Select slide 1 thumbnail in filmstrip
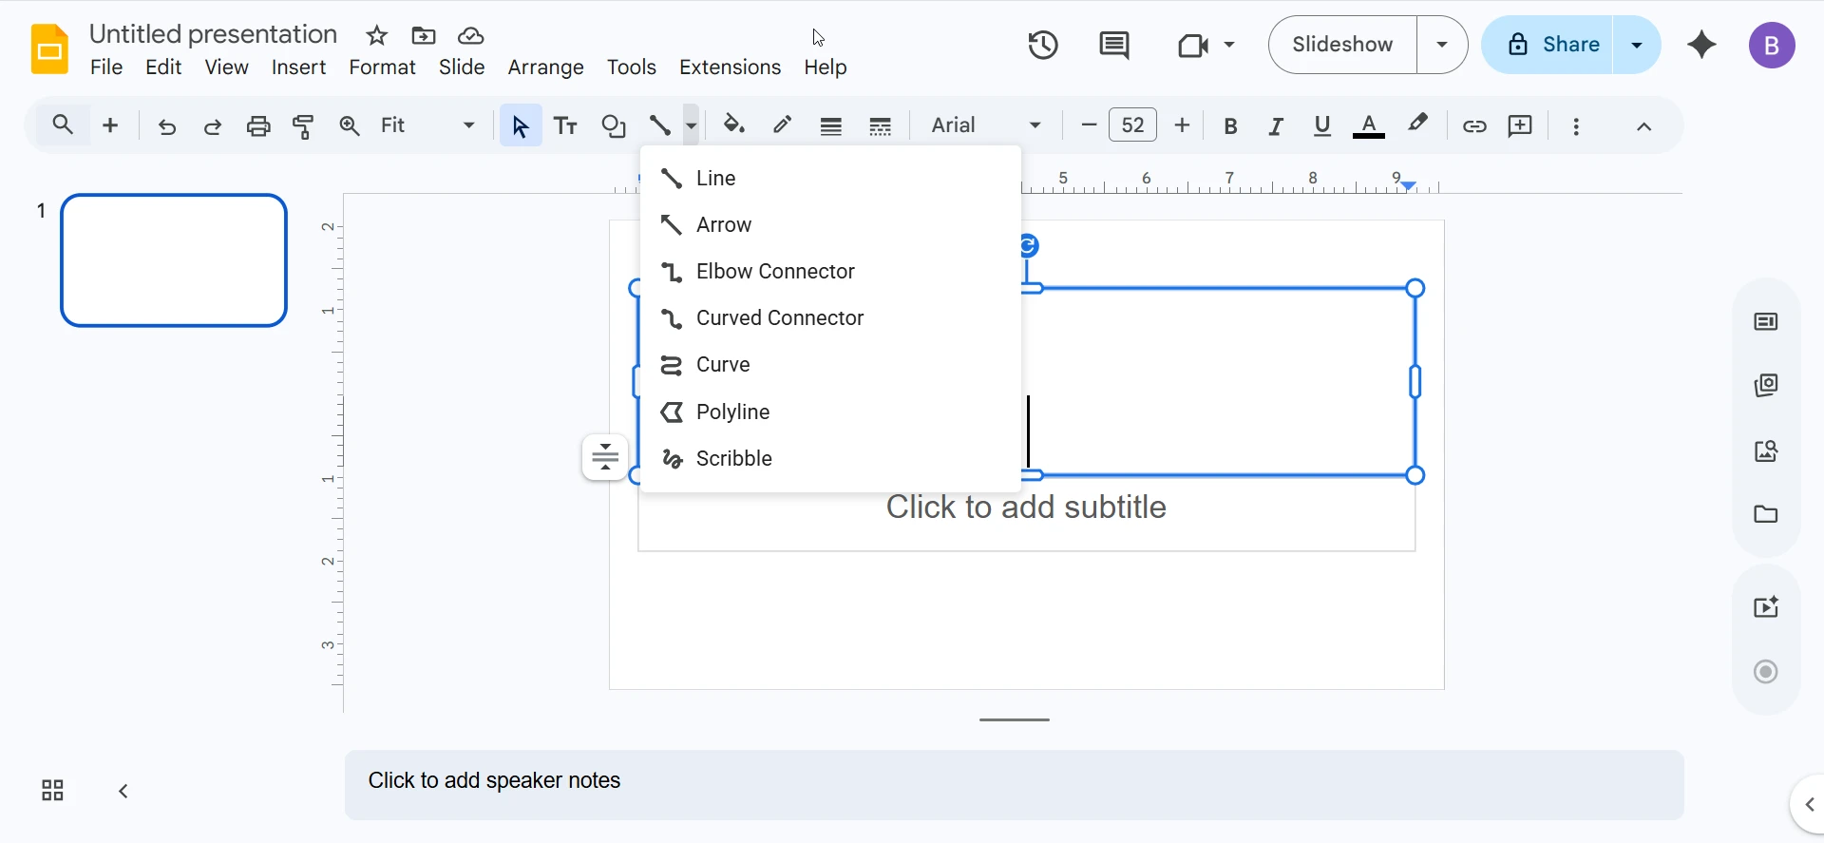 [x=174, y=260]
